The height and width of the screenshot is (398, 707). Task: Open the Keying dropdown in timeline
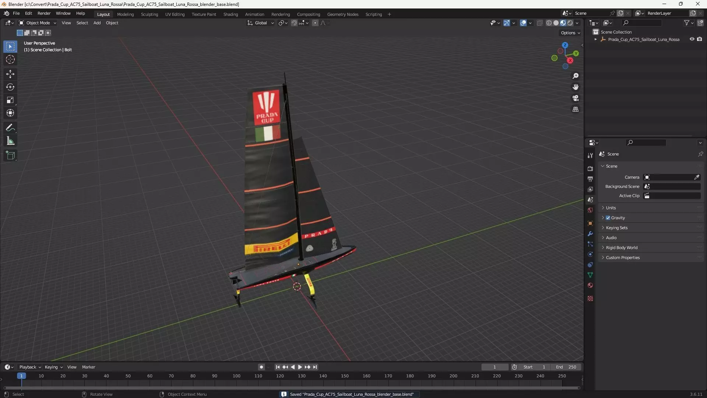[x=53, y=367]
